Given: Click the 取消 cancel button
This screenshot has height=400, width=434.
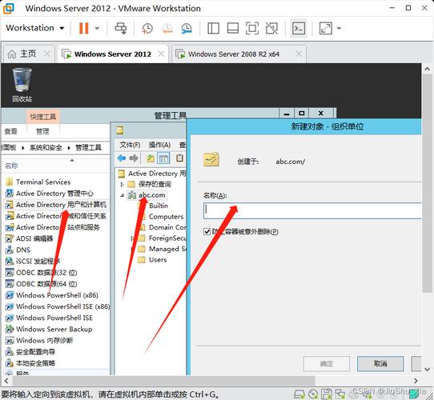Looking at the screenshot, I should tap(380, 363).
